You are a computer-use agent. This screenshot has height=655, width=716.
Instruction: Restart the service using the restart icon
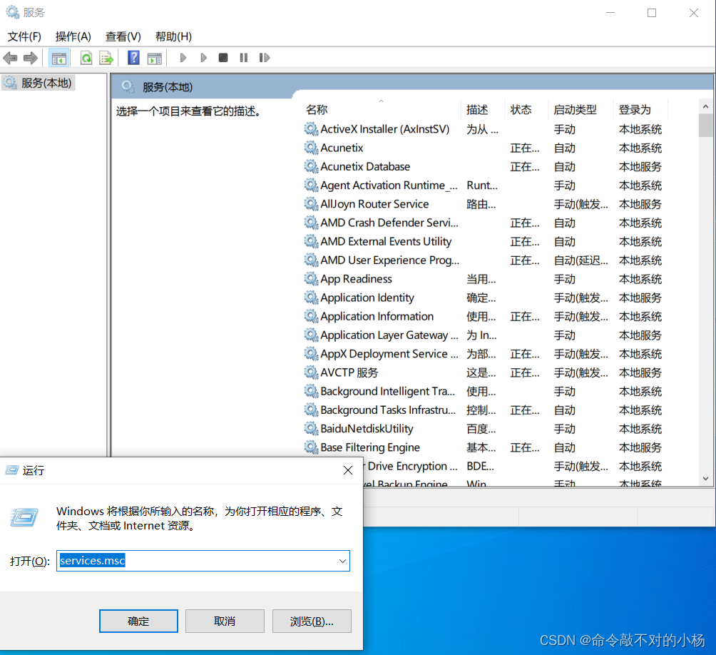click(x=264, y=58)
